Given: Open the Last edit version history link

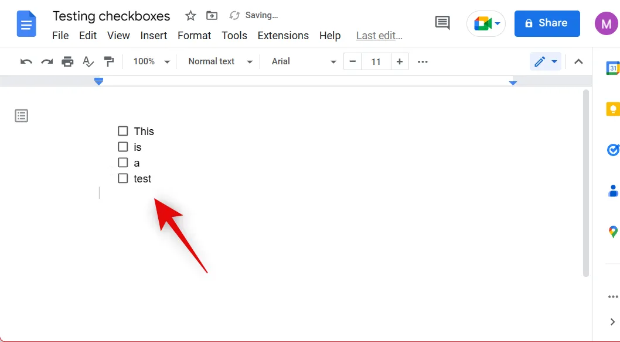Looking at the screenshot, I should point(379,36).
